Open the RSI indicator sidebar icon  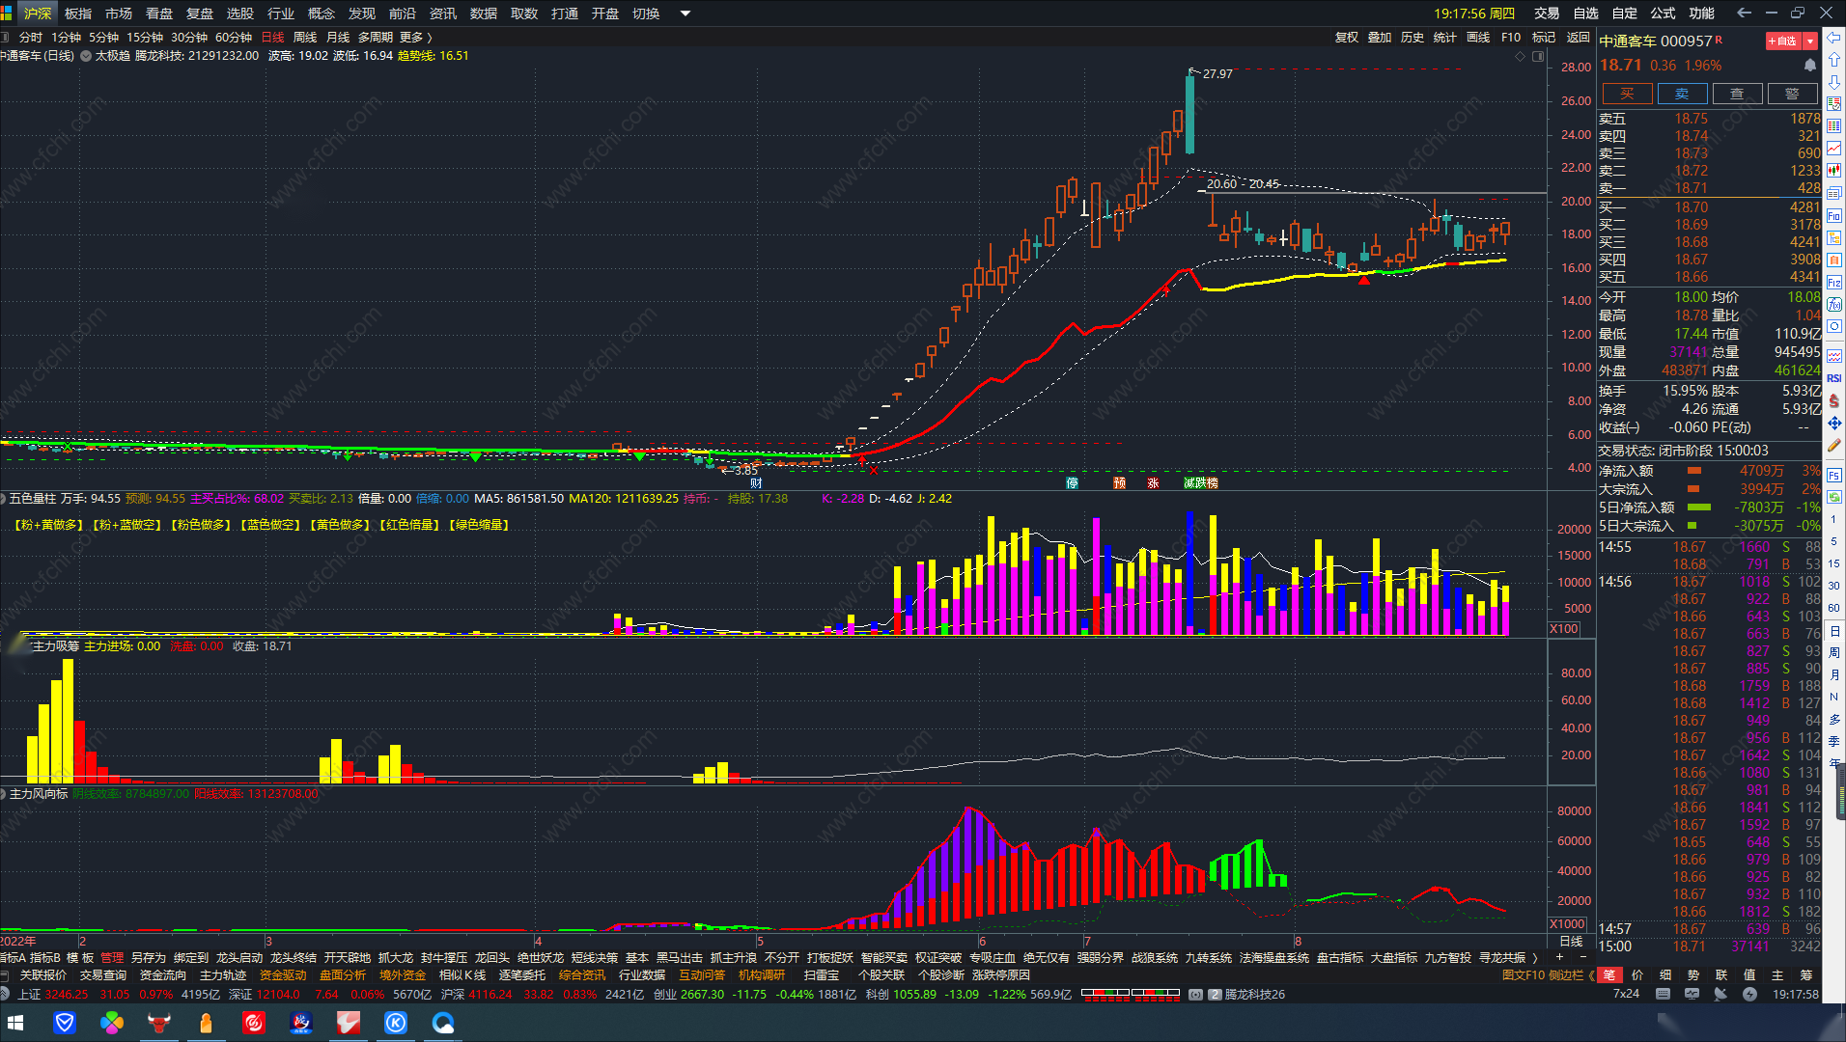coord(1834,378)
